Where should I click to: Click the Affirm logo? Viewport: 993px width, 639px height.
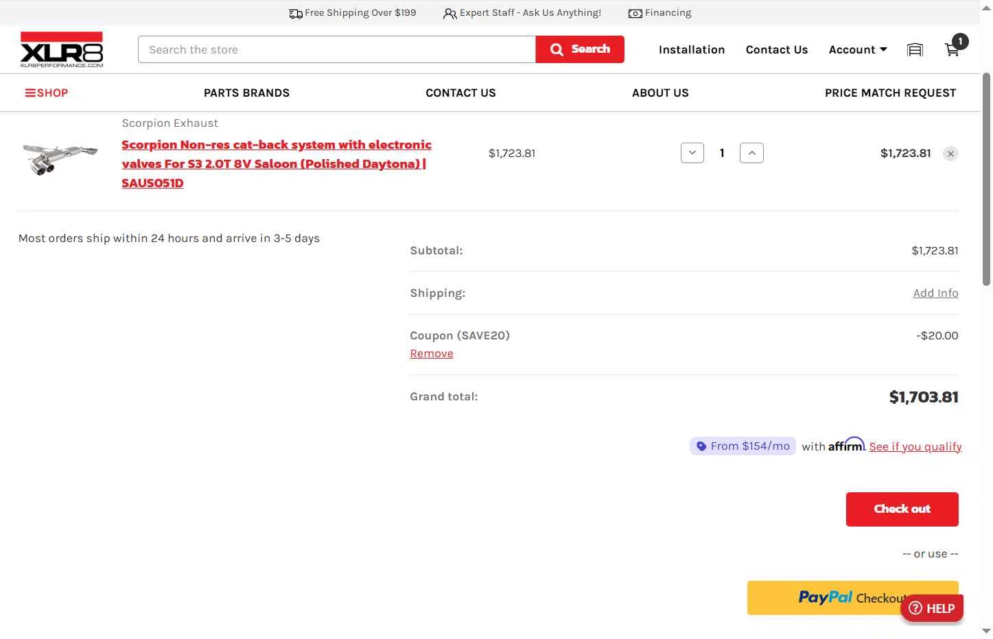pos(847,445)
